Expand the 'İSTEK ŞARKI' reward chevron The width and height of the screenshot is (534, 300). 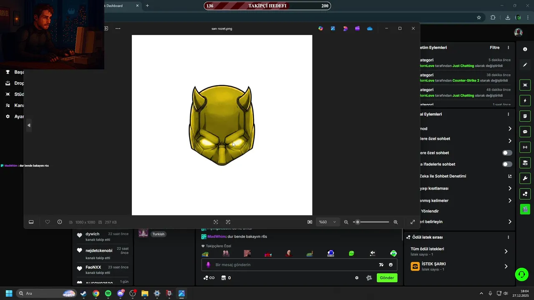click(506, 266)
